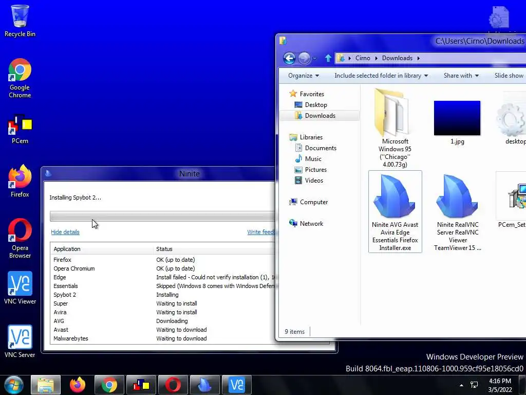Select Desktop under Favorites
The image size is (526, 395).
pos(311,105)
